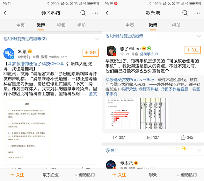This screenshot has width=204, height=181.
Task: Tap 36氪 username in left post
Action: pos(22,52)
